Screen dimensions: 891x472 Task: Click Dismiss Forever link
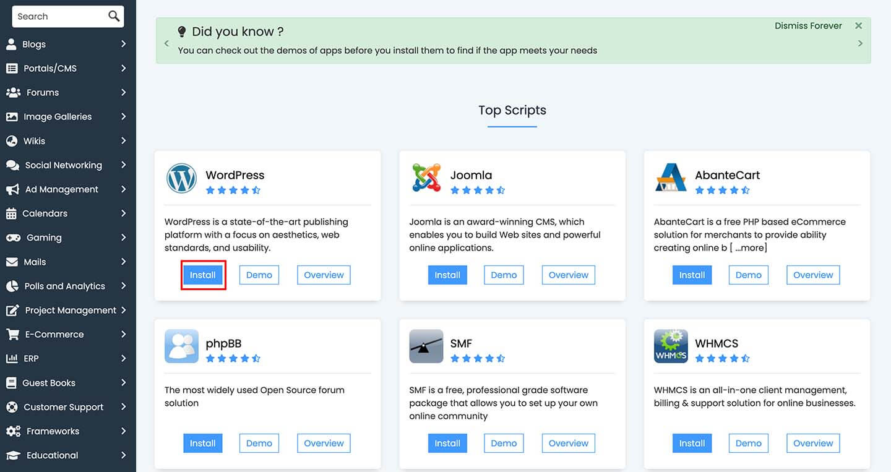(x=808, y=25)
